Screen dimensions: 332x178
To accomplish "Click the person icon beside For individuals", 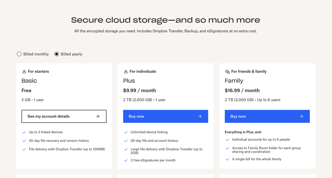I will pos(126,72).
